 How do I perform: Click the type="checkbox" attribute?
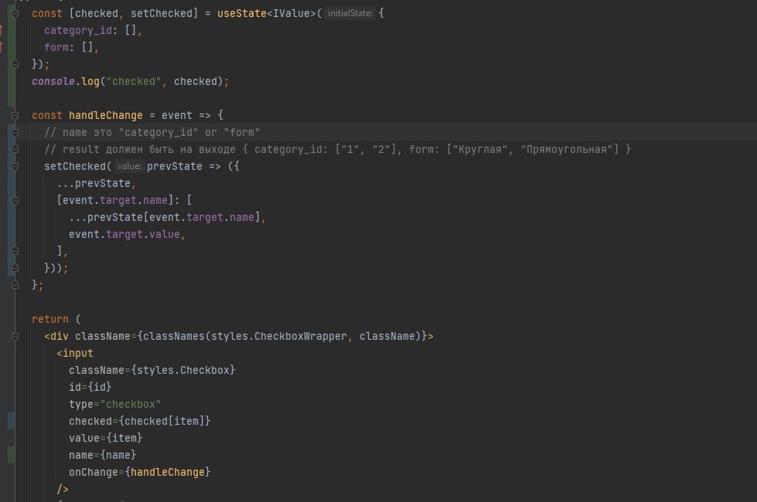click(x=115, y=404)
